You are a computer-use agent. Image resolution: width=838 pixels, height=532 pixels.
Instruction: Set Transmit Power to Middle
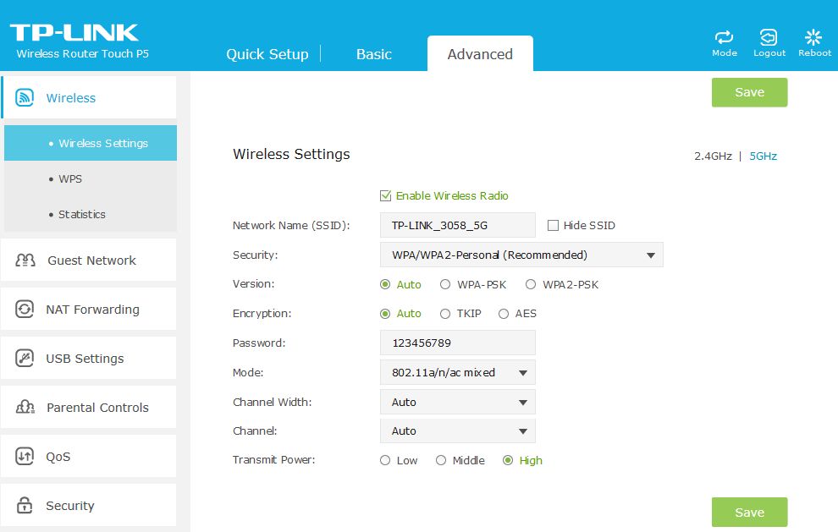pos(441,460)
